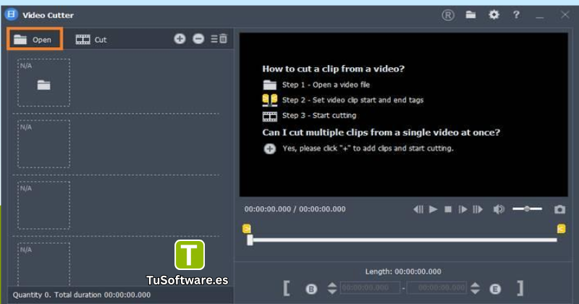Click the "Step 1 - Open a video file" text

pos(326,85)
